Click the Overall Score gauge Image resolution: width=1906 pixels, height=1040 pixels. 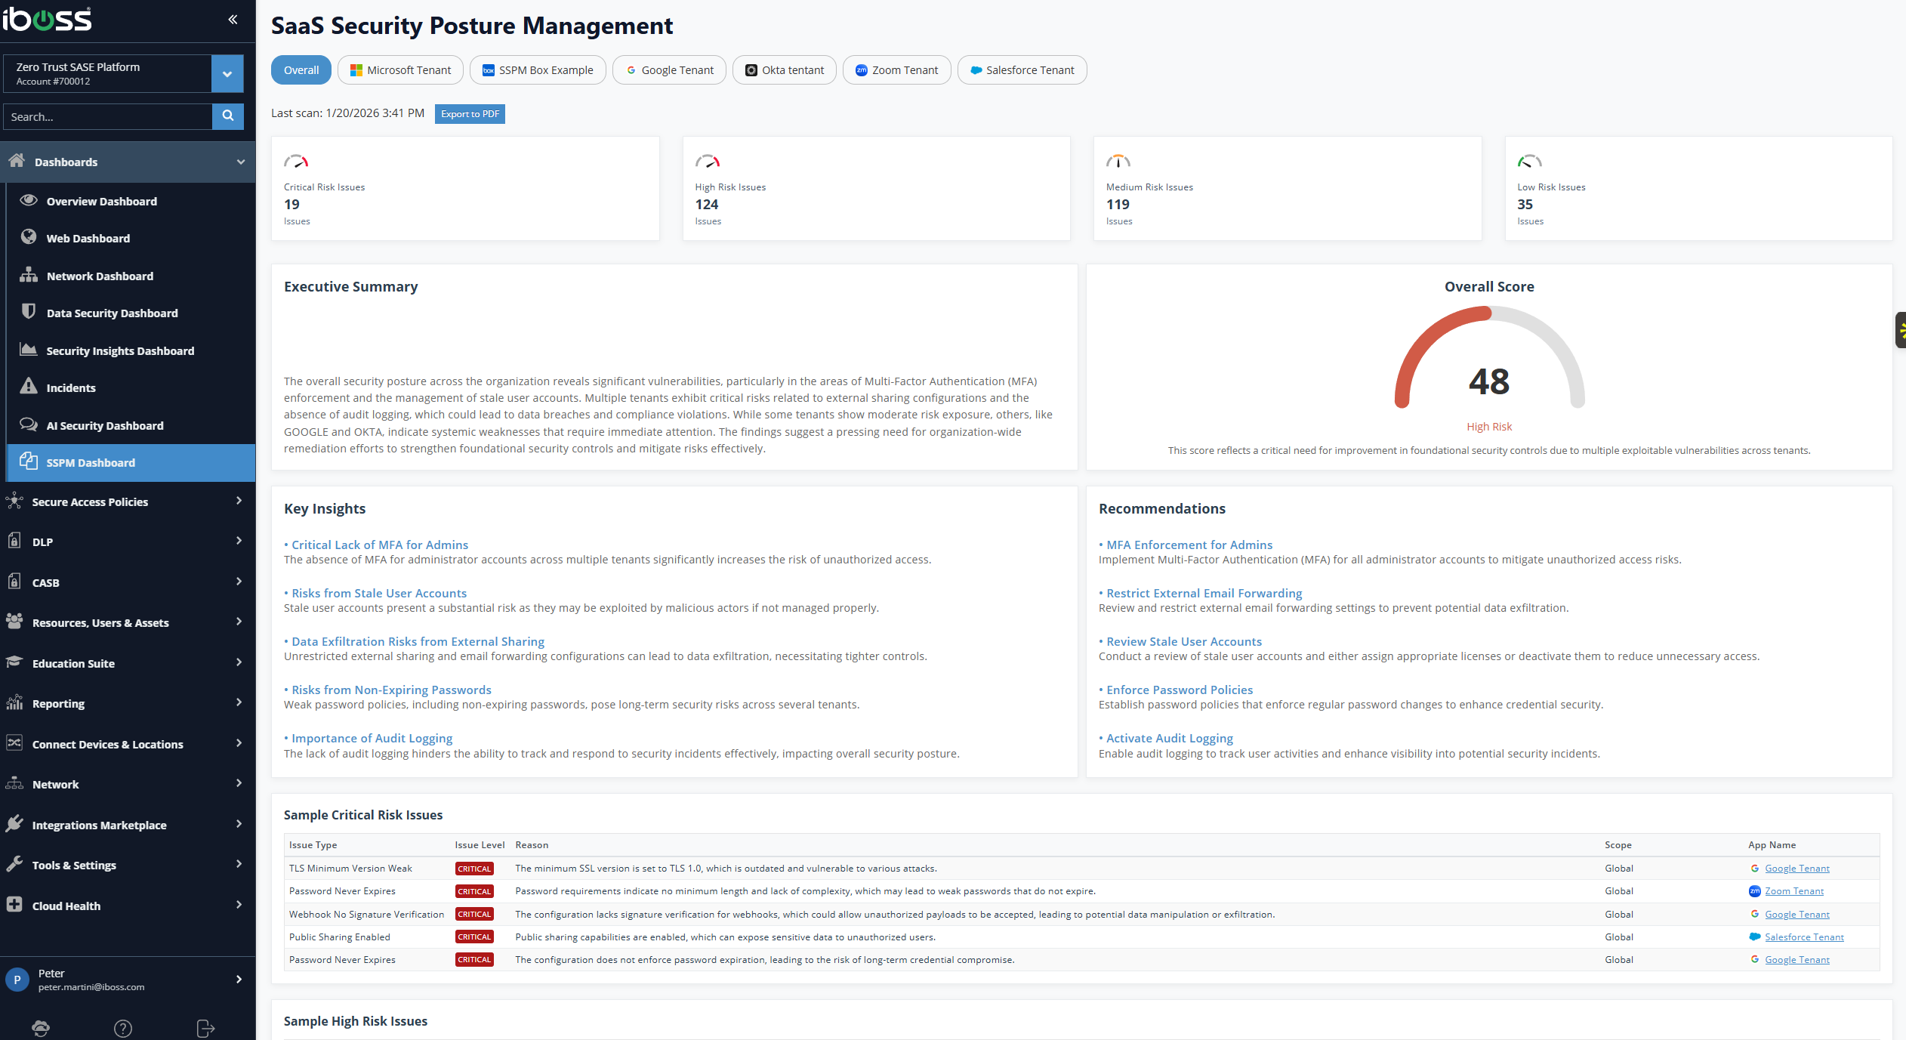coord(1489,381)
